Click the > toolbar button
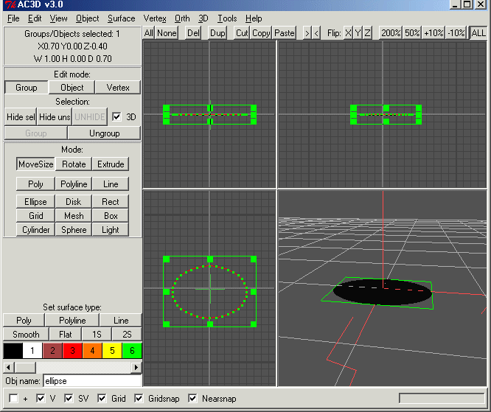 (x=307, y=33)
